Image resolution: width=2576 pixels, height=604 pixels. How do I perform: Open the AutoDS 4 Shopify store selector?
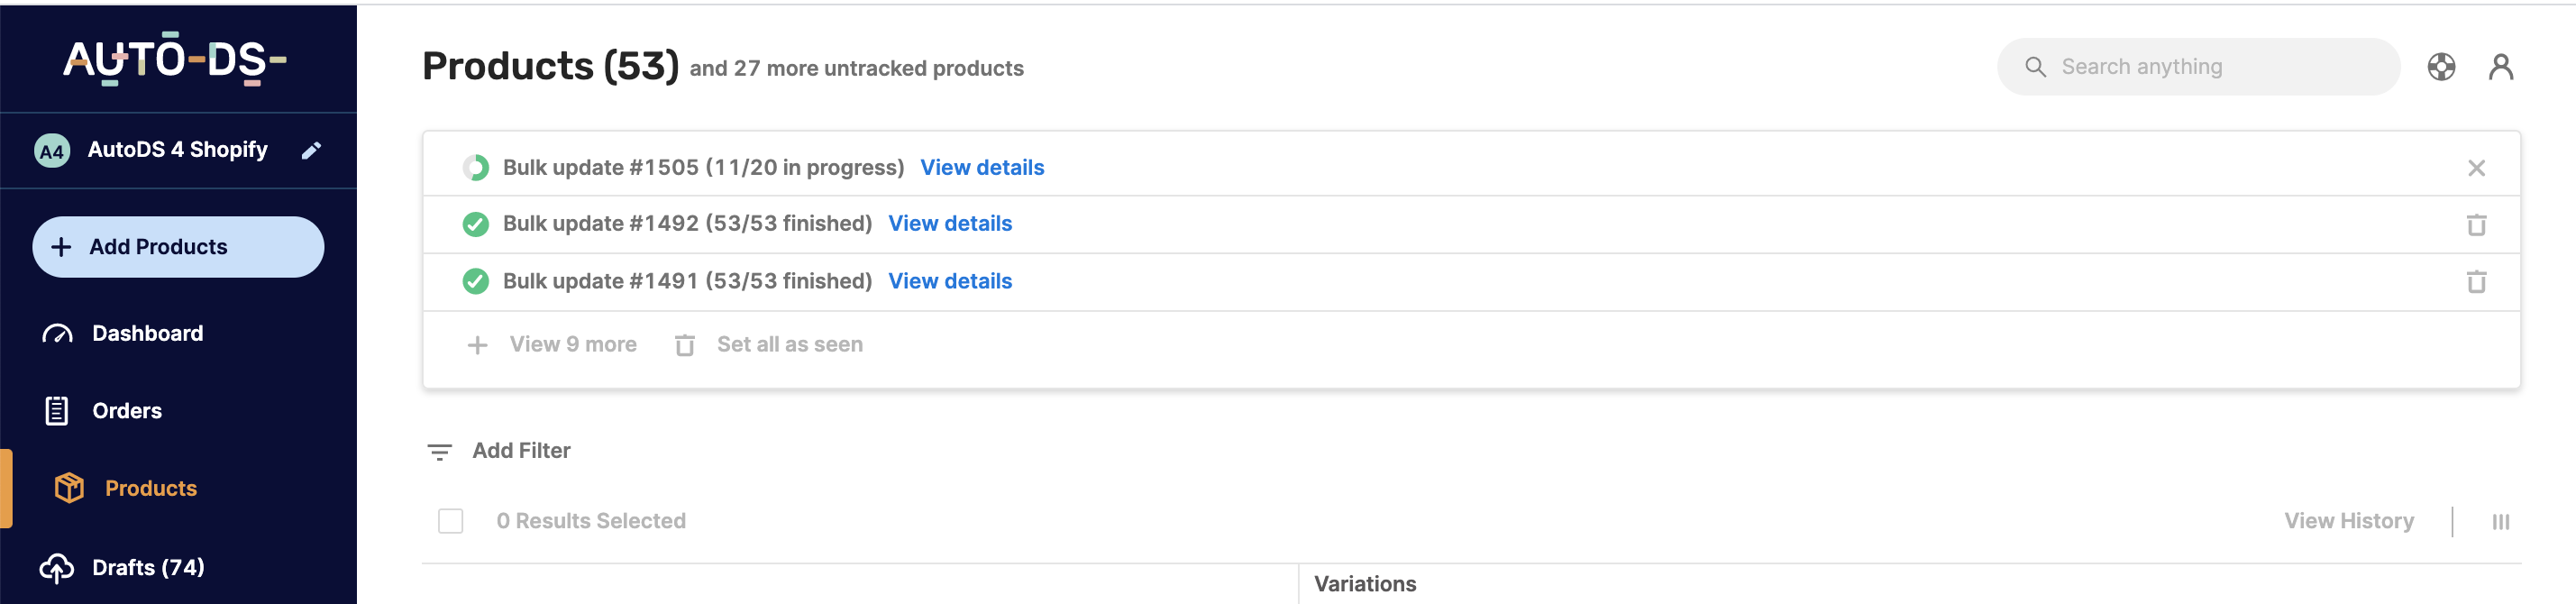coord(177,150)
